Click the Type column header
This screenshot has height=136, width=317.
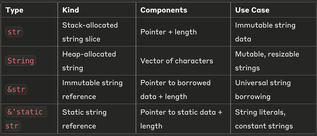coord(15,10)
